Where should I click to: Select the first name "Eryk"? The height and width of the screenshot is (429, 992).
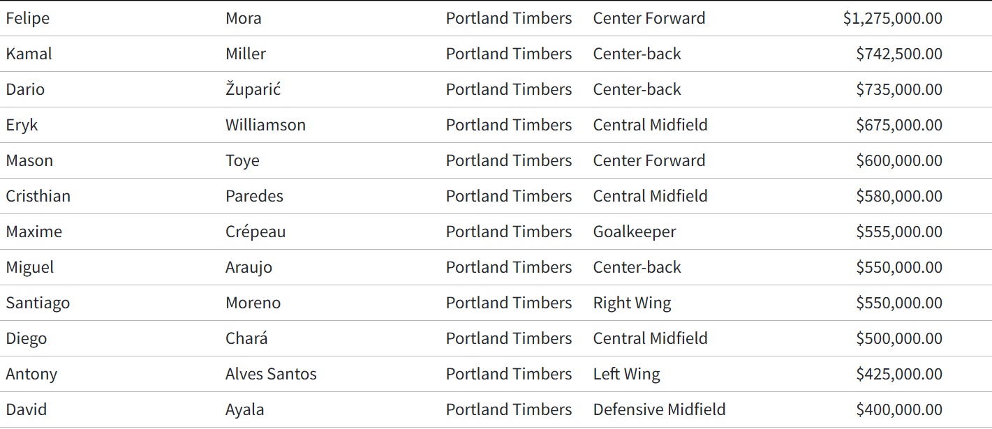pos(22,125)
